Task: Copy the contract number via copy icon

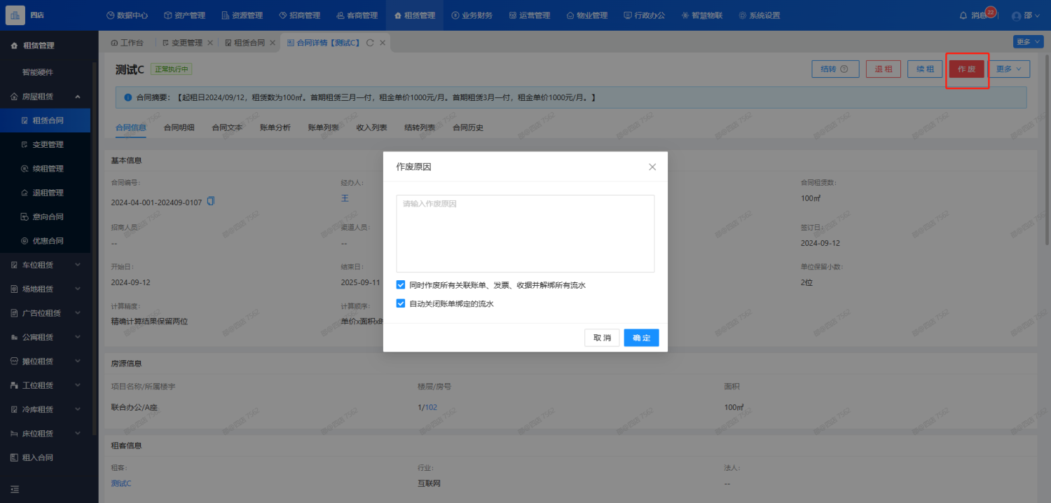Action: 211,202
